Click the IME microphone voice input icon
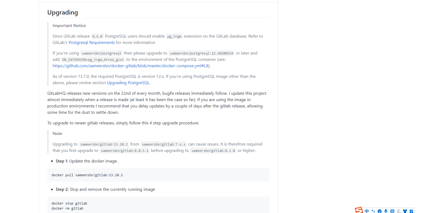 386,211
